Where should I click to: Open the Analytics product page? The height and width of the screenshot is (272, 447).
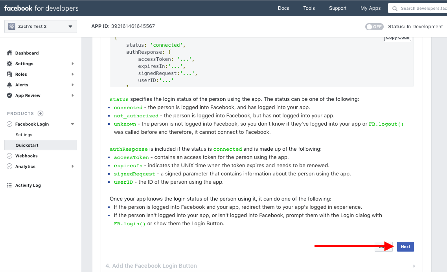(x=26, y=166)
